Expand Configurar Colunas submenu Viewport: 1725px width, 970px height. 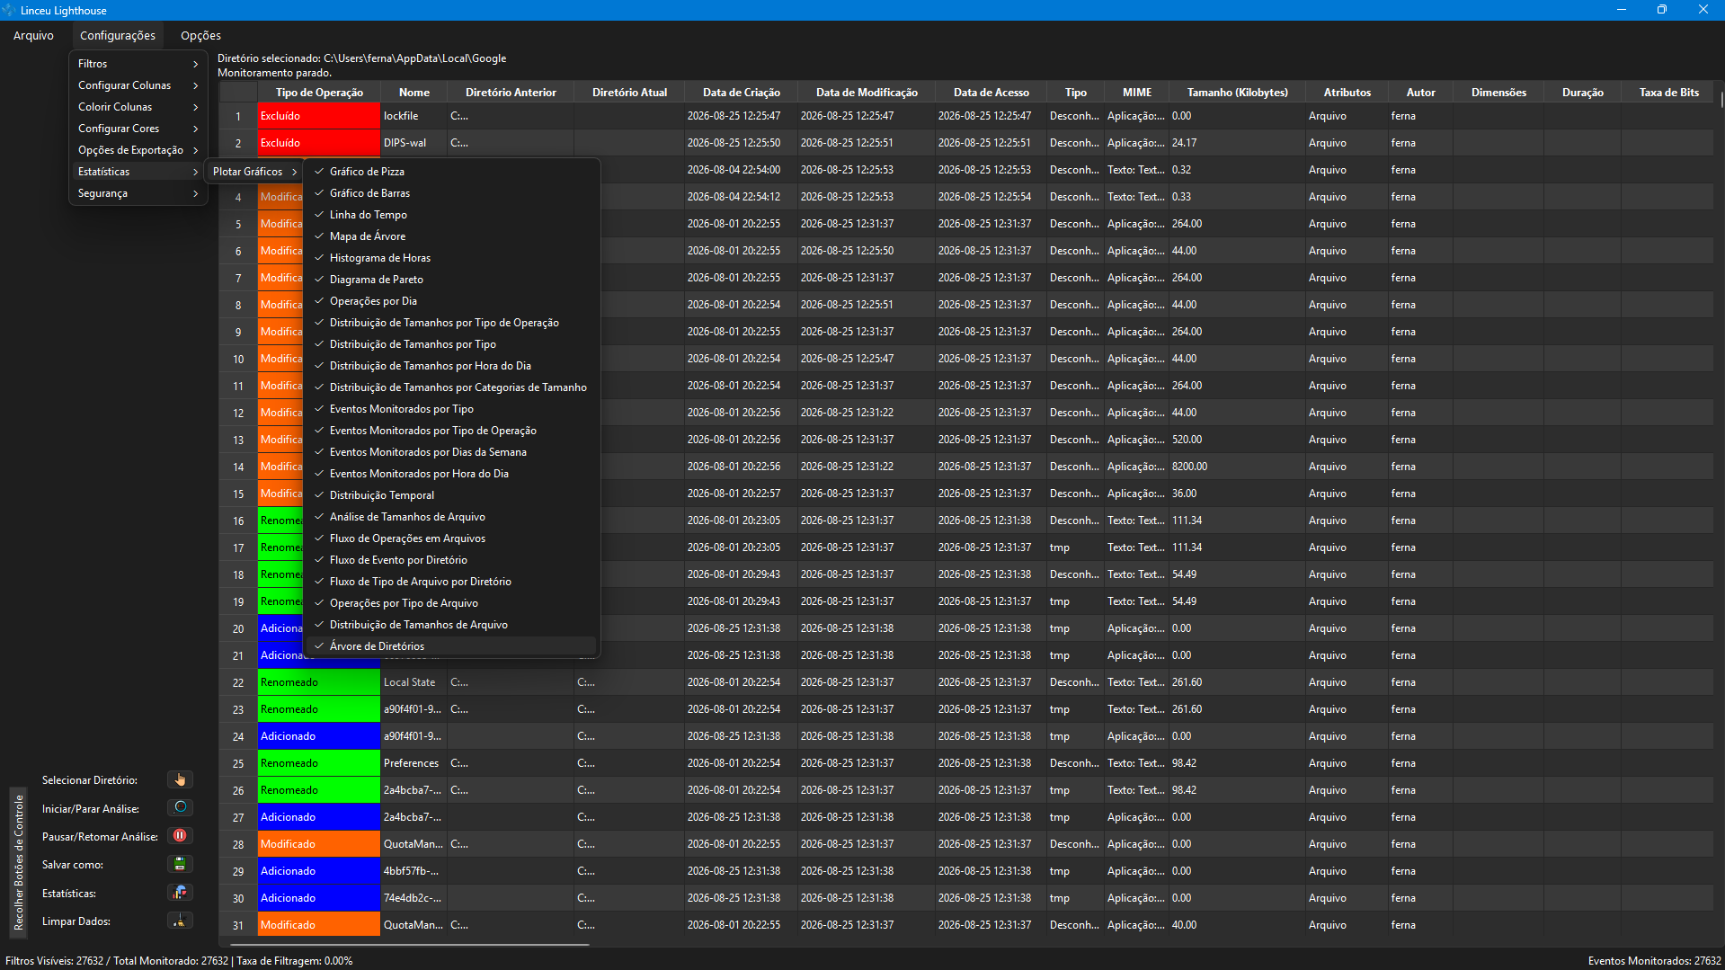click(138, 85)
